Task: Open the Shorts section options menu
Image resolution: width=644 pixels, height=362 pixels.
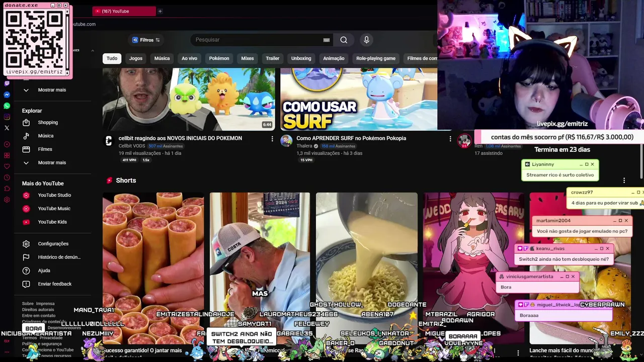Action: 624,180
